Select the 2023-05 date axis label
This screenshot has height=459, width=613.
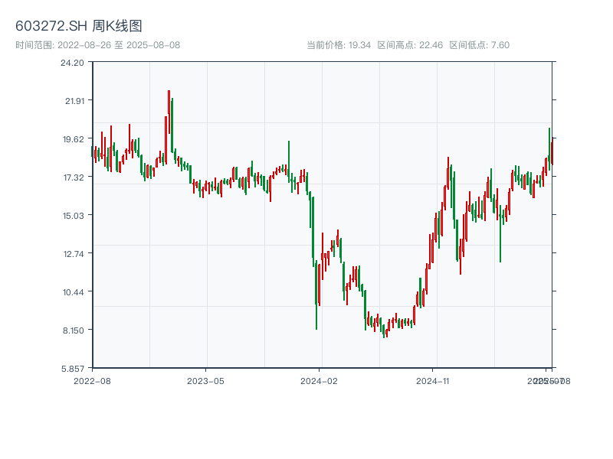pos(205,380)
